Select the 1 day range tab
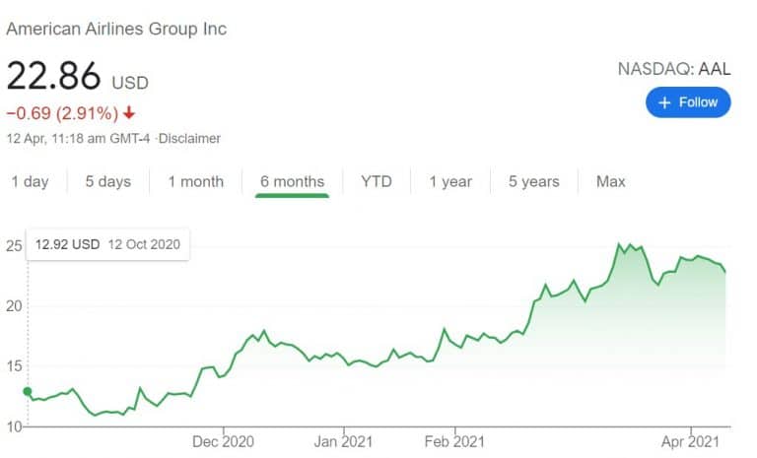757x458 pixels. coord(30,181)
